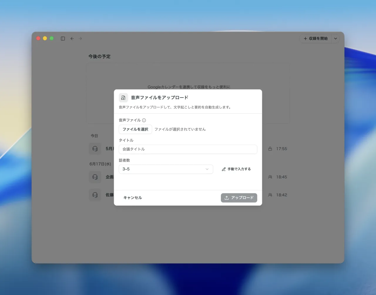Click the audio file icon in dialog header
This screenshot has width=376, height=295.
click(x=123, y=98)
